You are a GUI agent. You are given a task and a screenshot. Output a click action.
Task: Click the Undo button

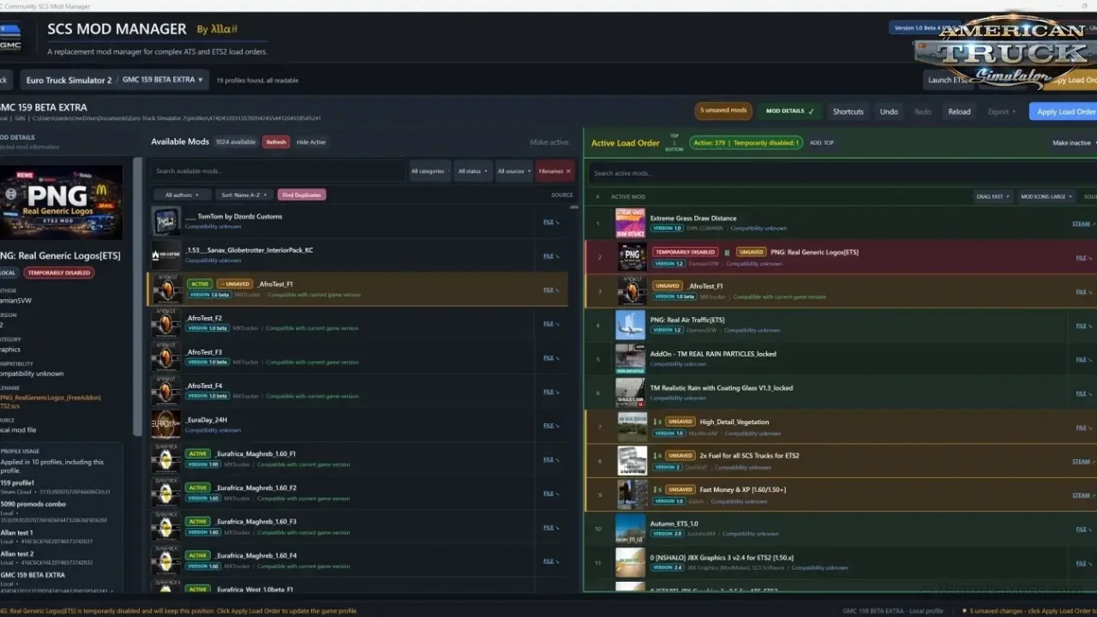pos(889,111)
